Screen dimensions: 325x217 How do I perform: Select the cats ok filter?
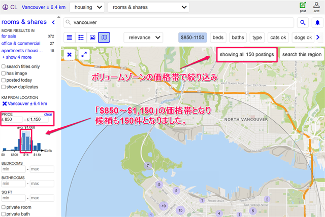(278, 38)
